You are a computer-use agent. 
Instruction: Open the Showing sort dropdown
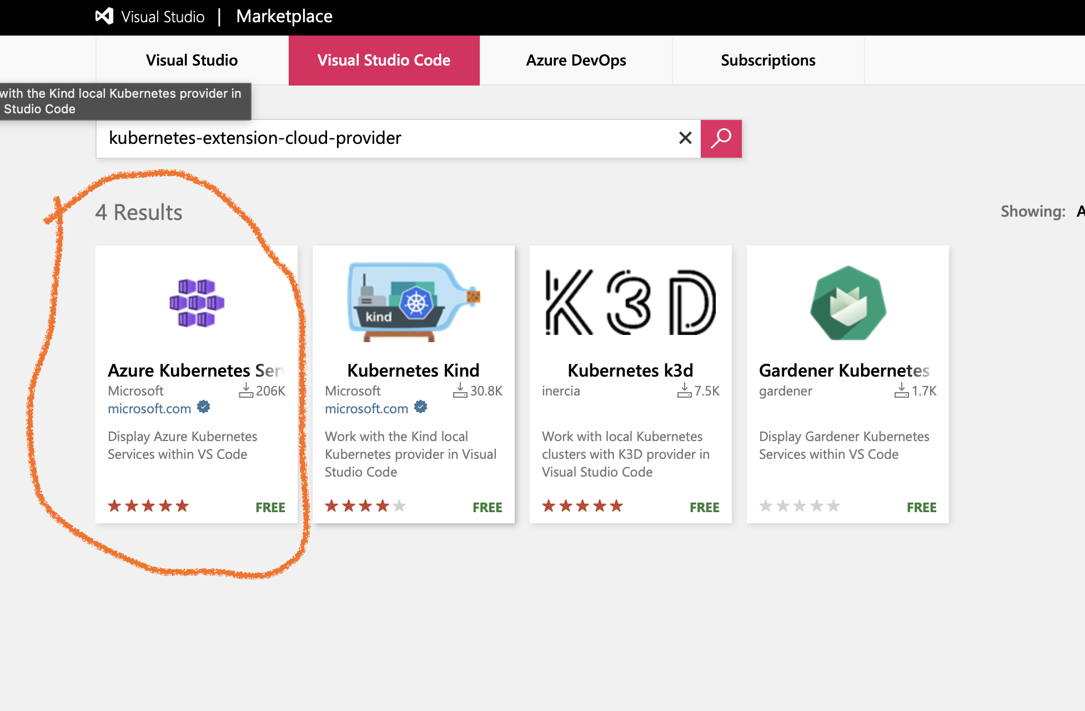click(x=1081, y=211)
